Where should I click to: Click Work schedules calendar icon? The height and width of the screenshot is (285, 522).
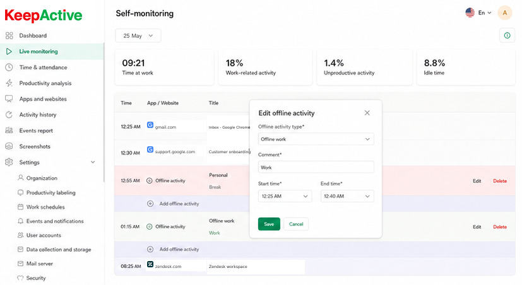21,207
